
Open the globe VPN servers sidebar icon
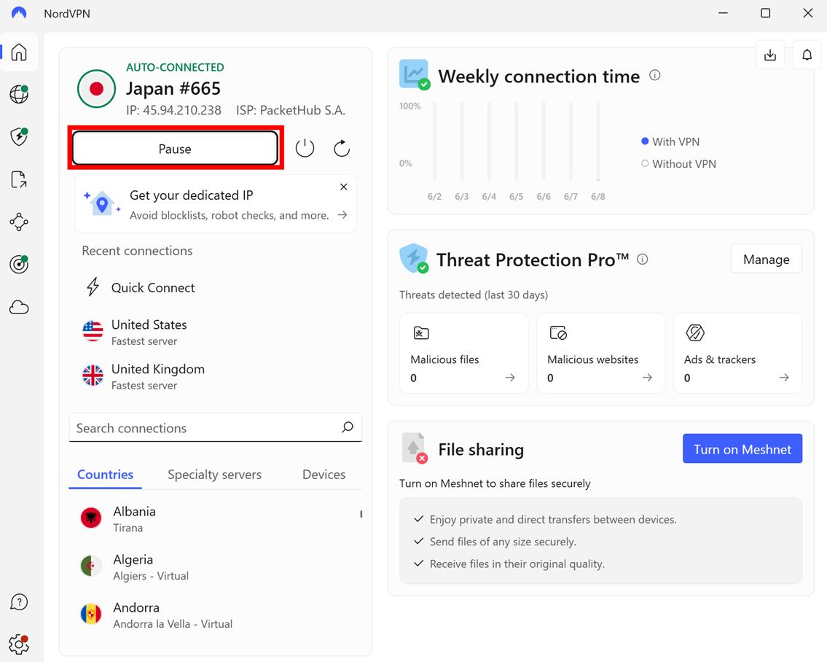19,95
